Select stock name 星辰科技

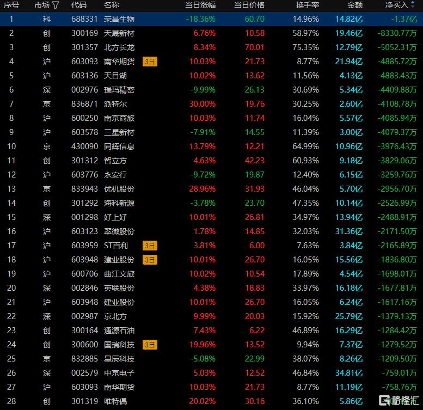pos(119,359)
